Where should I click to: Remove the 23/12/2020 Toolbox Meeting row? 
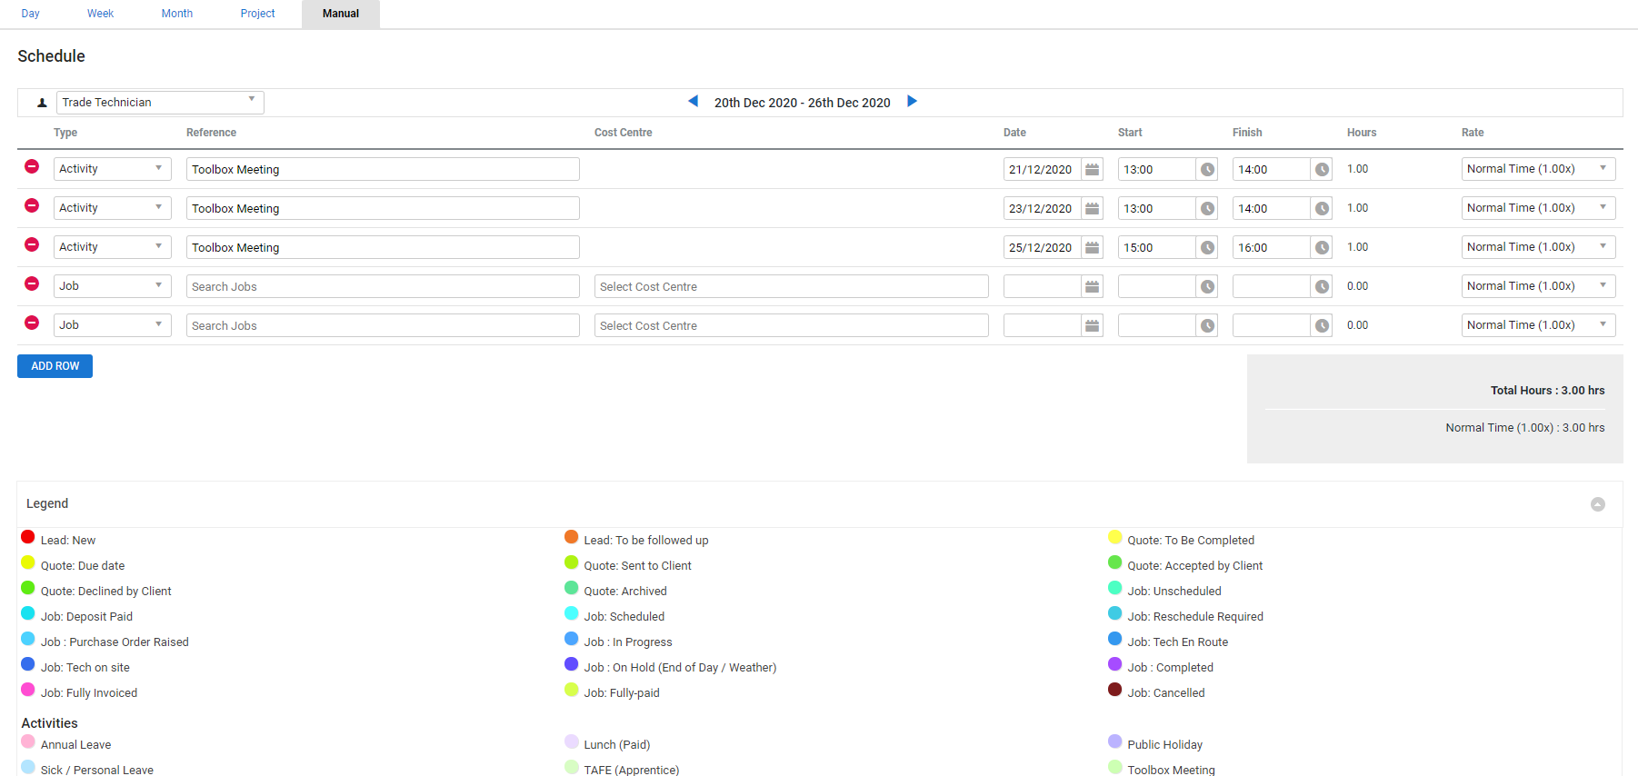(x=32, y=205)
